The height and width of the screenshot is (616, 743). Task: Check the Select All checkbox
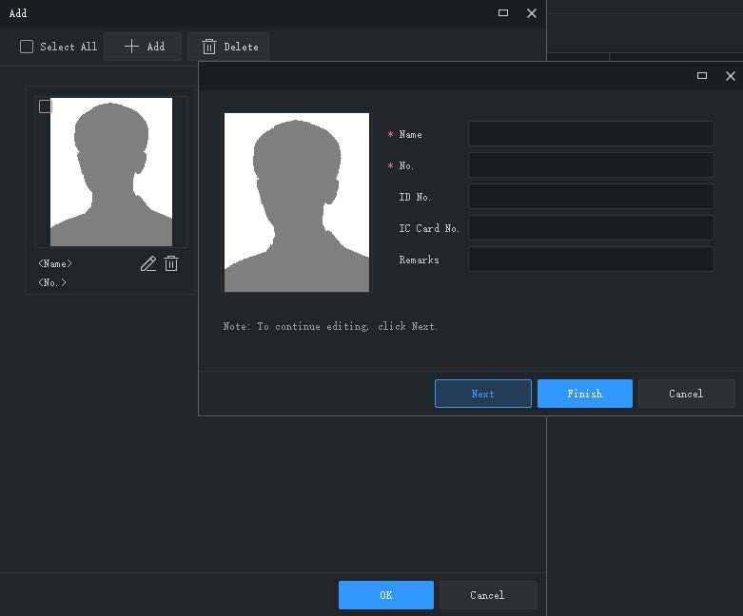pyautogui.click(x=27, y=47)
